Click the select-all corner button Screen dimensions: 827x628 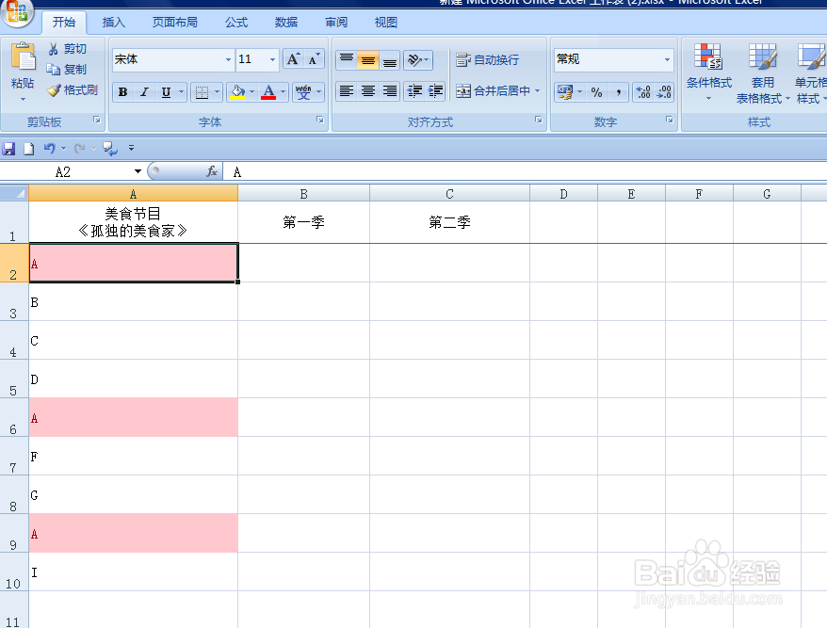(x=14, y=193)
